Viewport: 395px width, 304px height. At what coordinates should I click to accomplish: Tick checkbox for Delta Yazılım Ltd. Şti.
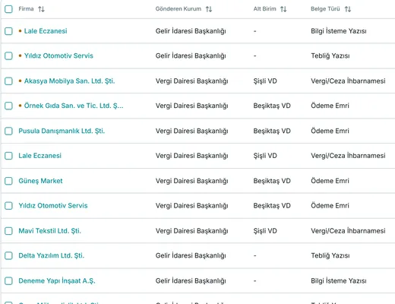click(x=8, y=255)
